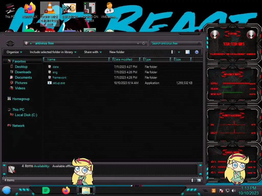262x196 pixels.
Task: Click the setup.exe application icon
Action: [x=50, y=83]
